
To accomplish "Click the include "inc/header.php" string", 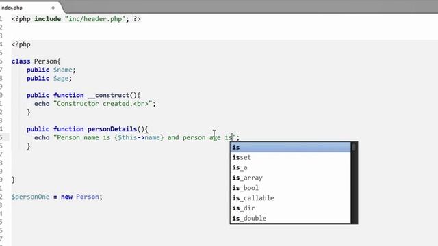I will [x=95, y=19].
